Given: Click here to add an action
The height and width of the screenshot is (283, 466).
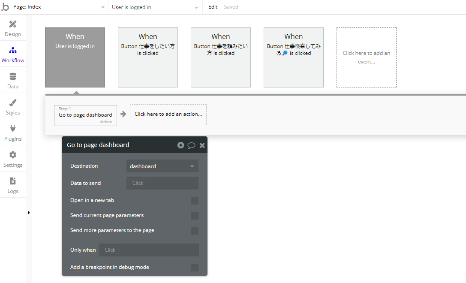Looking at the screenshot, I should click(x=168, y=114).
